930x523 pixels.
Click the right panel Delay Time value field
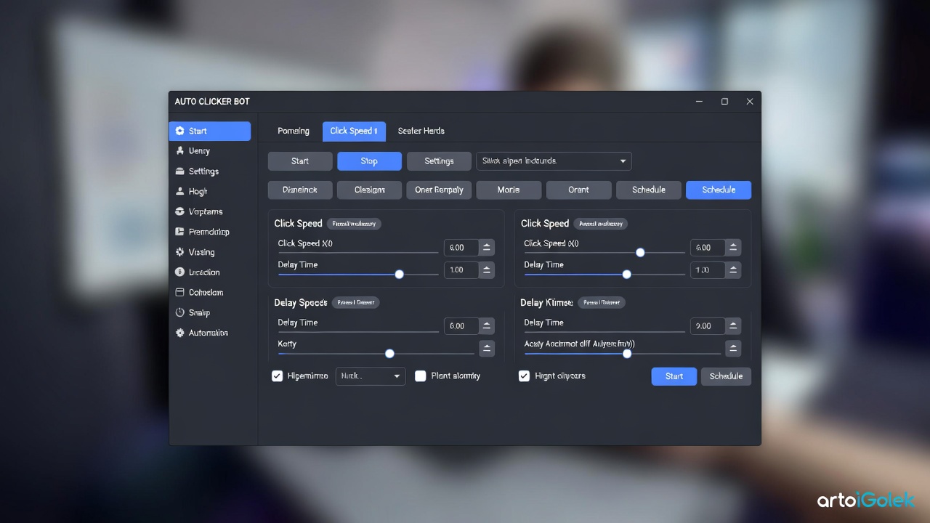point(707,270)
